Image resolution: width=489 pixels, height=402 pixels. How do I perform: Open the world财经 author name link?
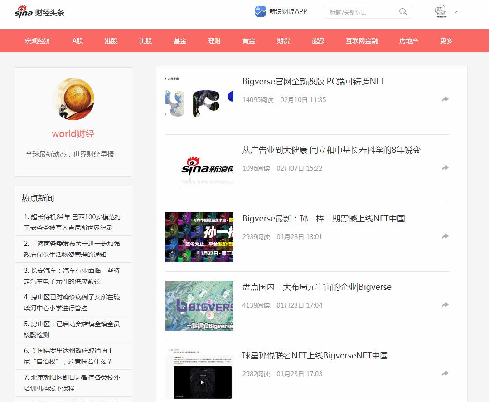coord(73,134)
